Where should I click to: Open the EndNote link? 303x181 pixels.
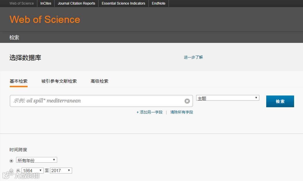coord(158,3)
